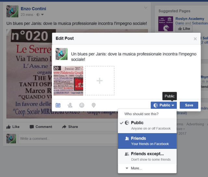
Task: Click the Write a comment field
Action: click(68, 139)
